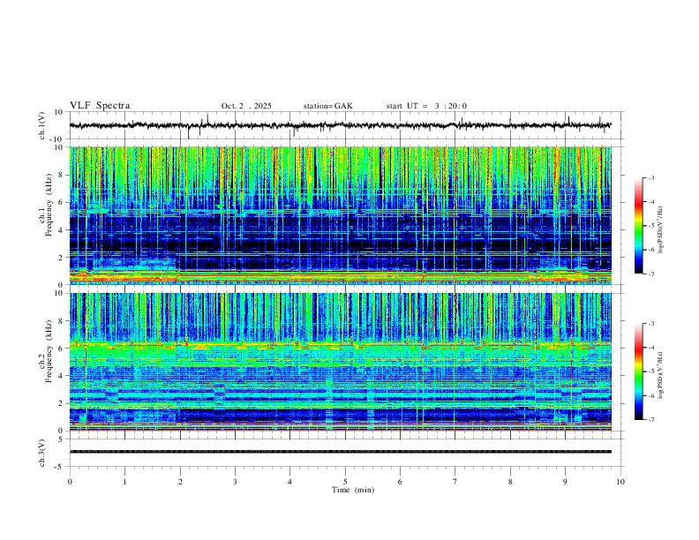Click time-axis tick label "2"
Image resolution: width=699 pixels, height=540 pixels.
(x=180, y=482)
